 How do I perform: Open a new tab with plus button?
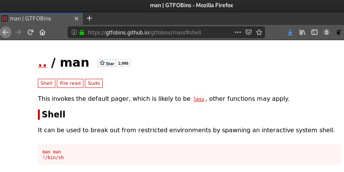89,19
